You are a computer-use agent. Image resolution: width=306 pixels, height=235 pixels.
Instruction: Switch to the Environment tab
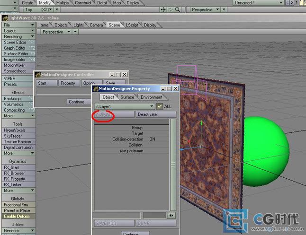pyautogui.click(x=151, y=97)
